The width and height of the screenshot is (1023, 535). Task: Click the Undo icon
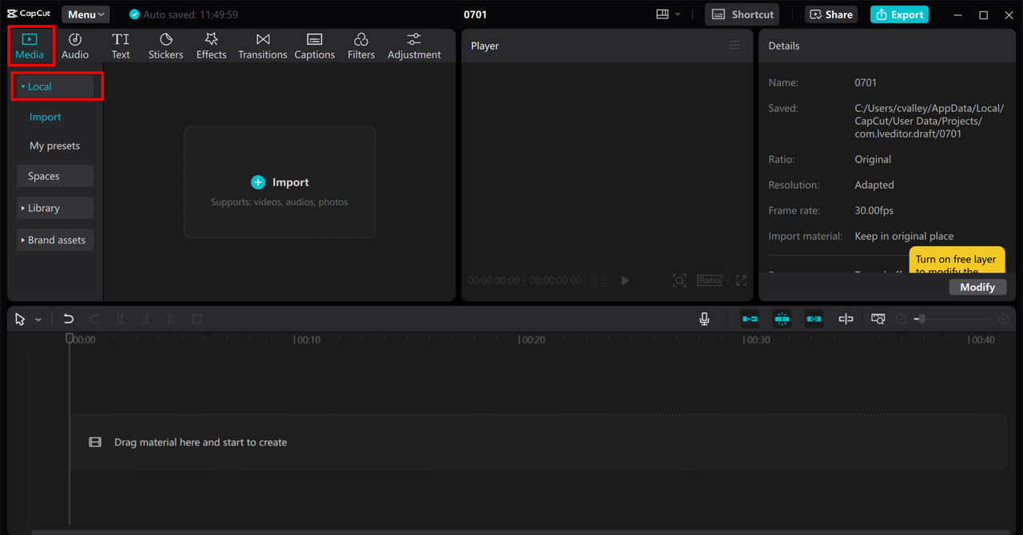69,319
